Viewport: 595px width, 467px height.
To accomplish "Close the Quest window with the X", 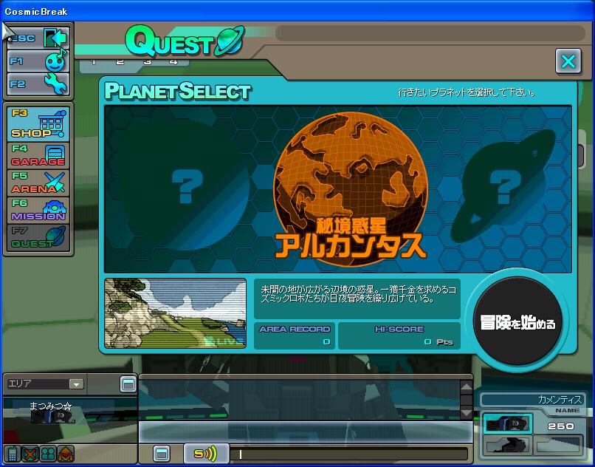I will pyautogui.click(x=568, y=61).
